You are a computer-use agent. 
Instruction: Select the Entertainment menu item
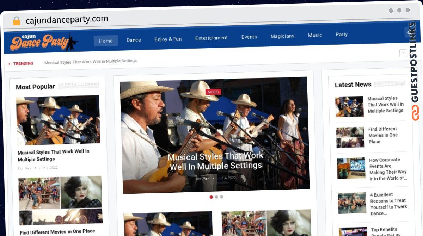click(x=211, y=38)
